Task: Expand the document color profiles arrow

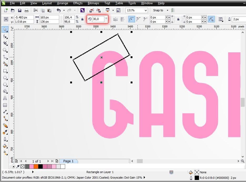Action: coord(144,178)
